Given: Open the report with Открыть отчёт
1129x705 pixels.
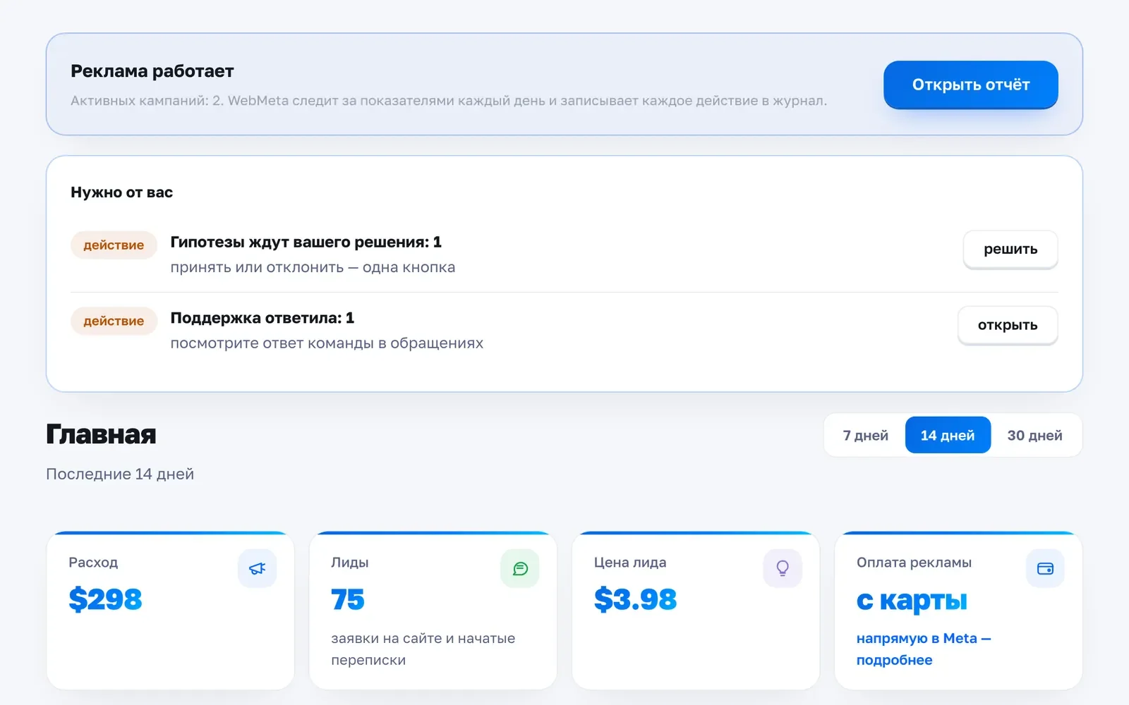Looking at the screenshot, I should [971, 85].
